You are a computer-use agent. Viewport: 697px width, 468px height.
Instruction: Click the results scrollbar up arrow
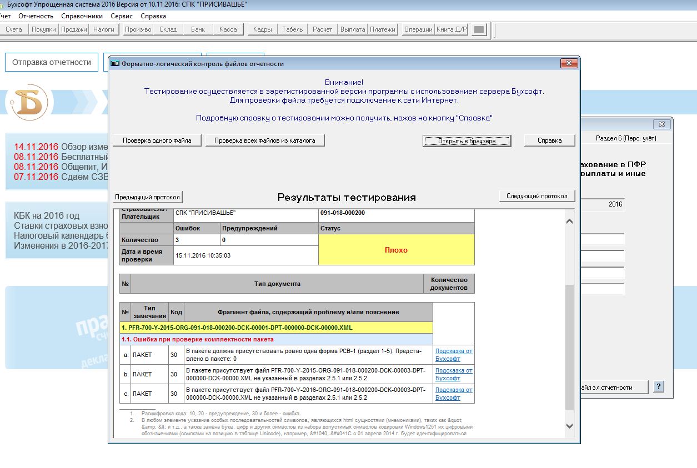point(569,222)
